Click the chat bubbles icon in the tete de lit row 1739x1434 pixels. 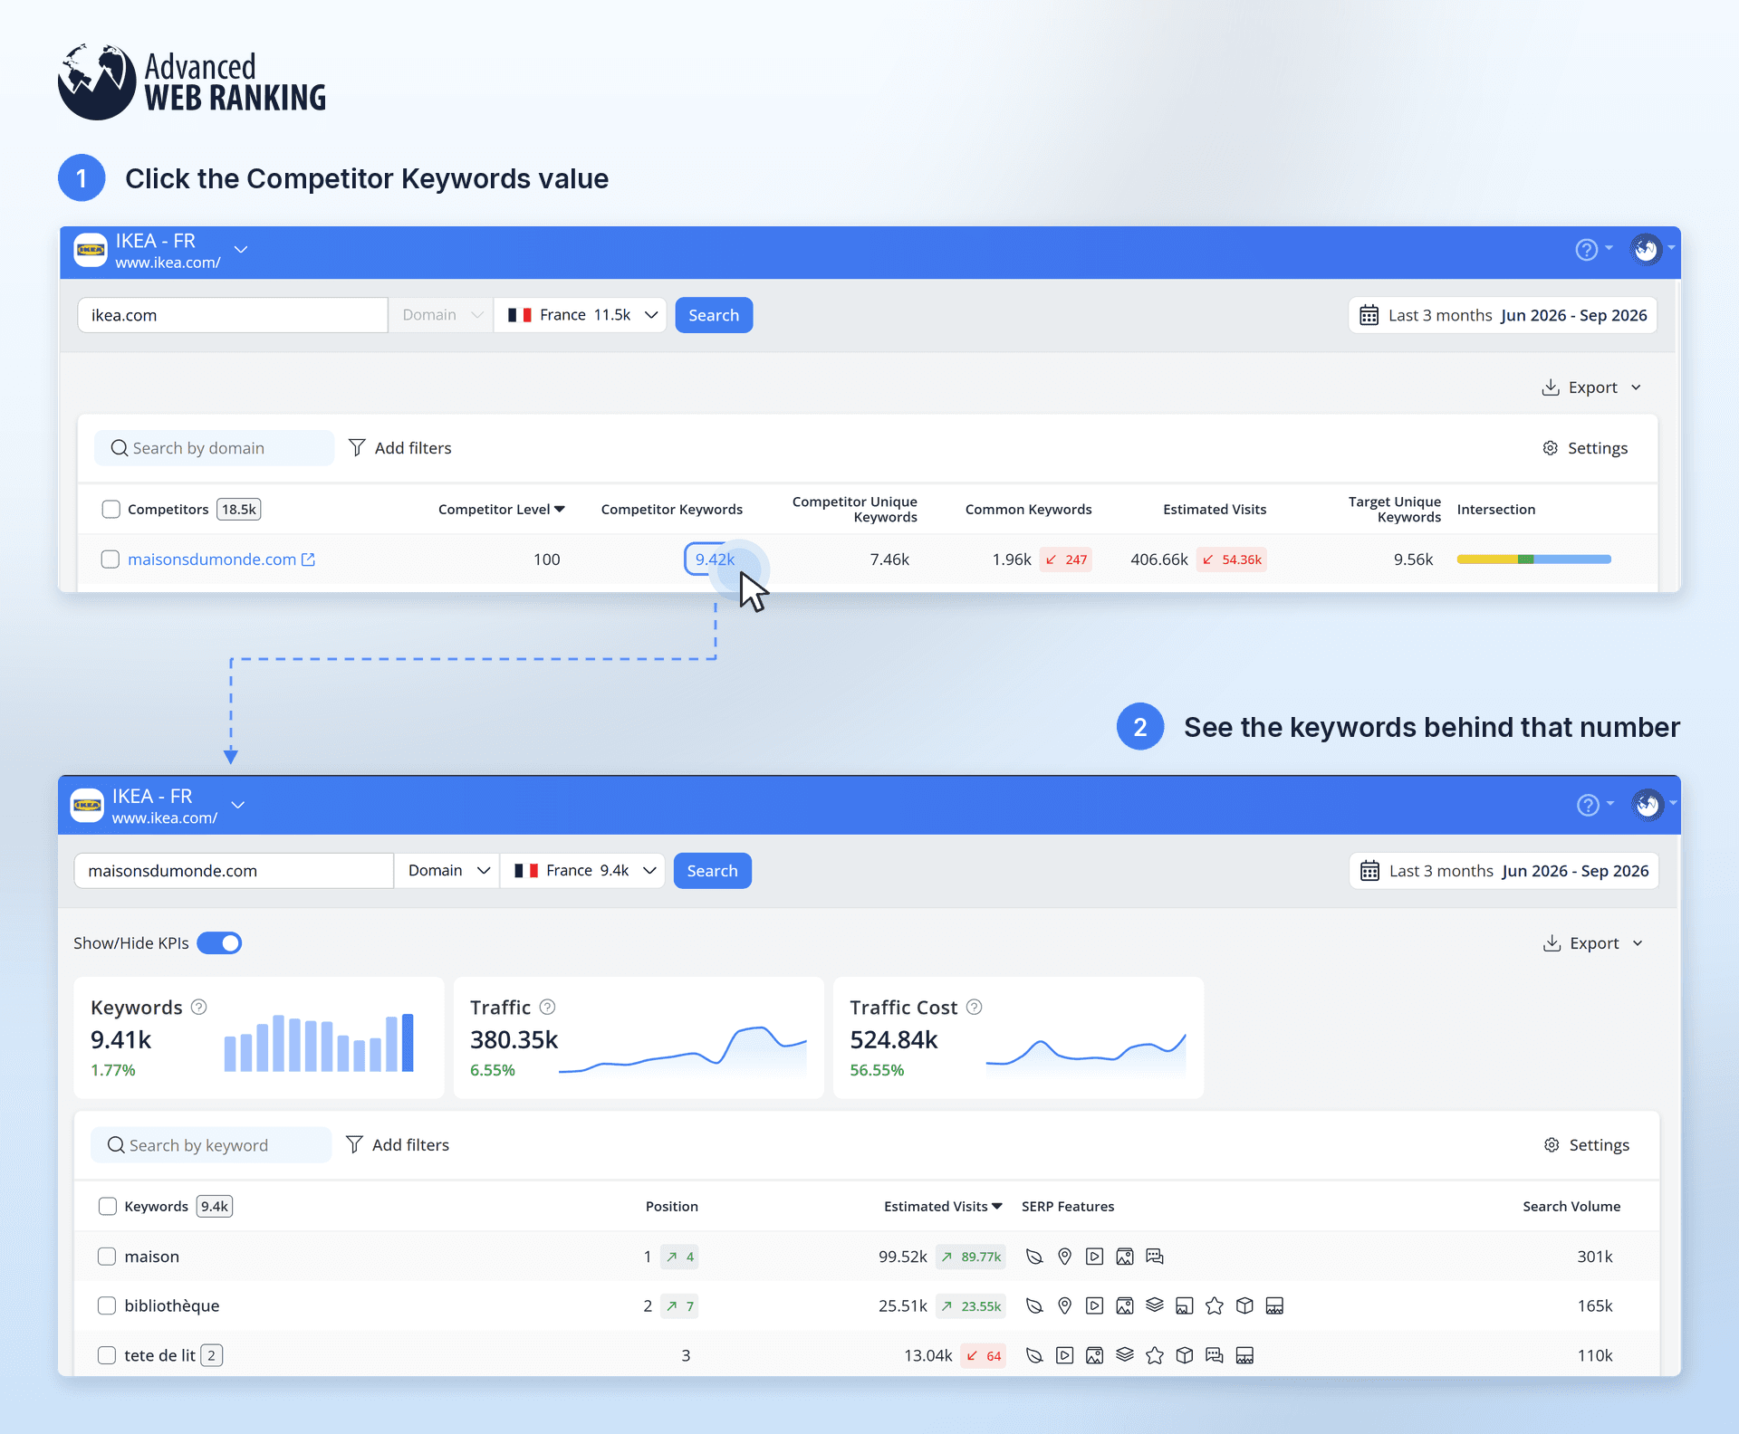[x=1215, y=1355]
